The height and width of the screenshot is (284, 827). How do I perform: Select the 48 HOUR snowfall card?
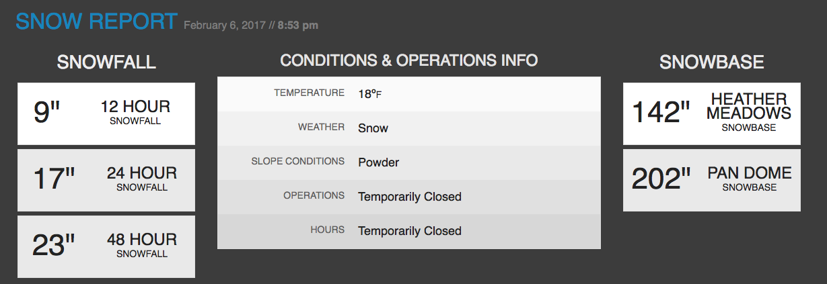click(106, 246)
